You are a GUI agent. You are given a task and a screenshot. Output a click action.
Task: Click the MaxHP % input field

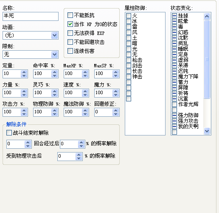pyautogui.click(x=73, y=74)
